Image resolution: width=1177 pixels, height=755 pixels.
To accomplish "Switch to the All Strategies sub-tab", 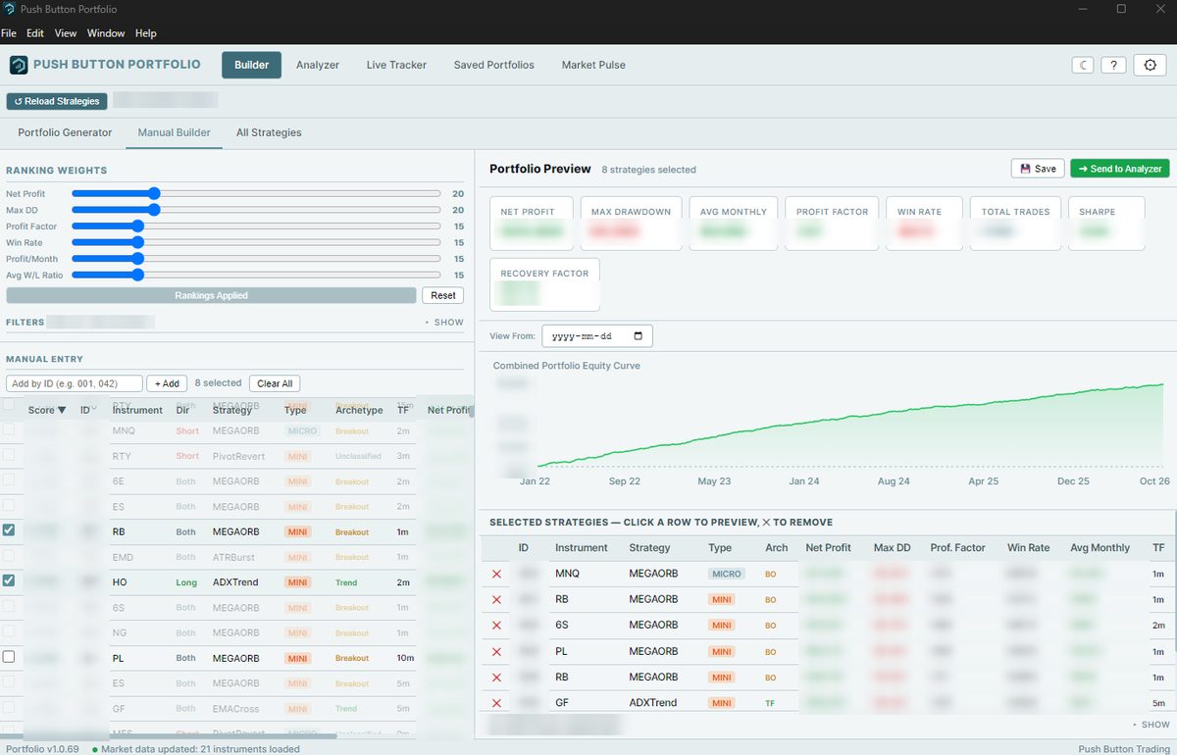I will [x=269, y=132].
